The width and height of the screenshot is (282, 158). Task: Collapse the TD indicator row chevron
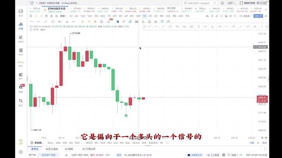31,30
